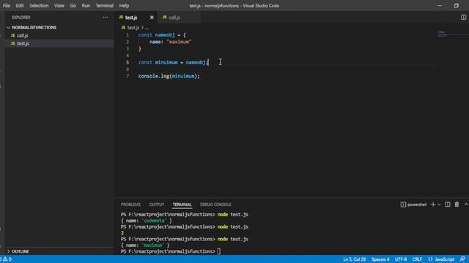This screenshot has width=469, height=263.
Task: Open the warnings count in status bar
Action: (7, 259)
